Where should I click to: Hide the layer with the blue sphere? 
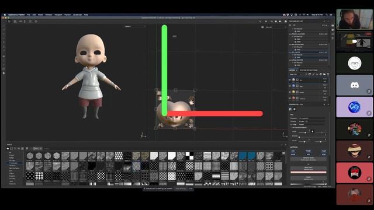[x=290, y=86]
